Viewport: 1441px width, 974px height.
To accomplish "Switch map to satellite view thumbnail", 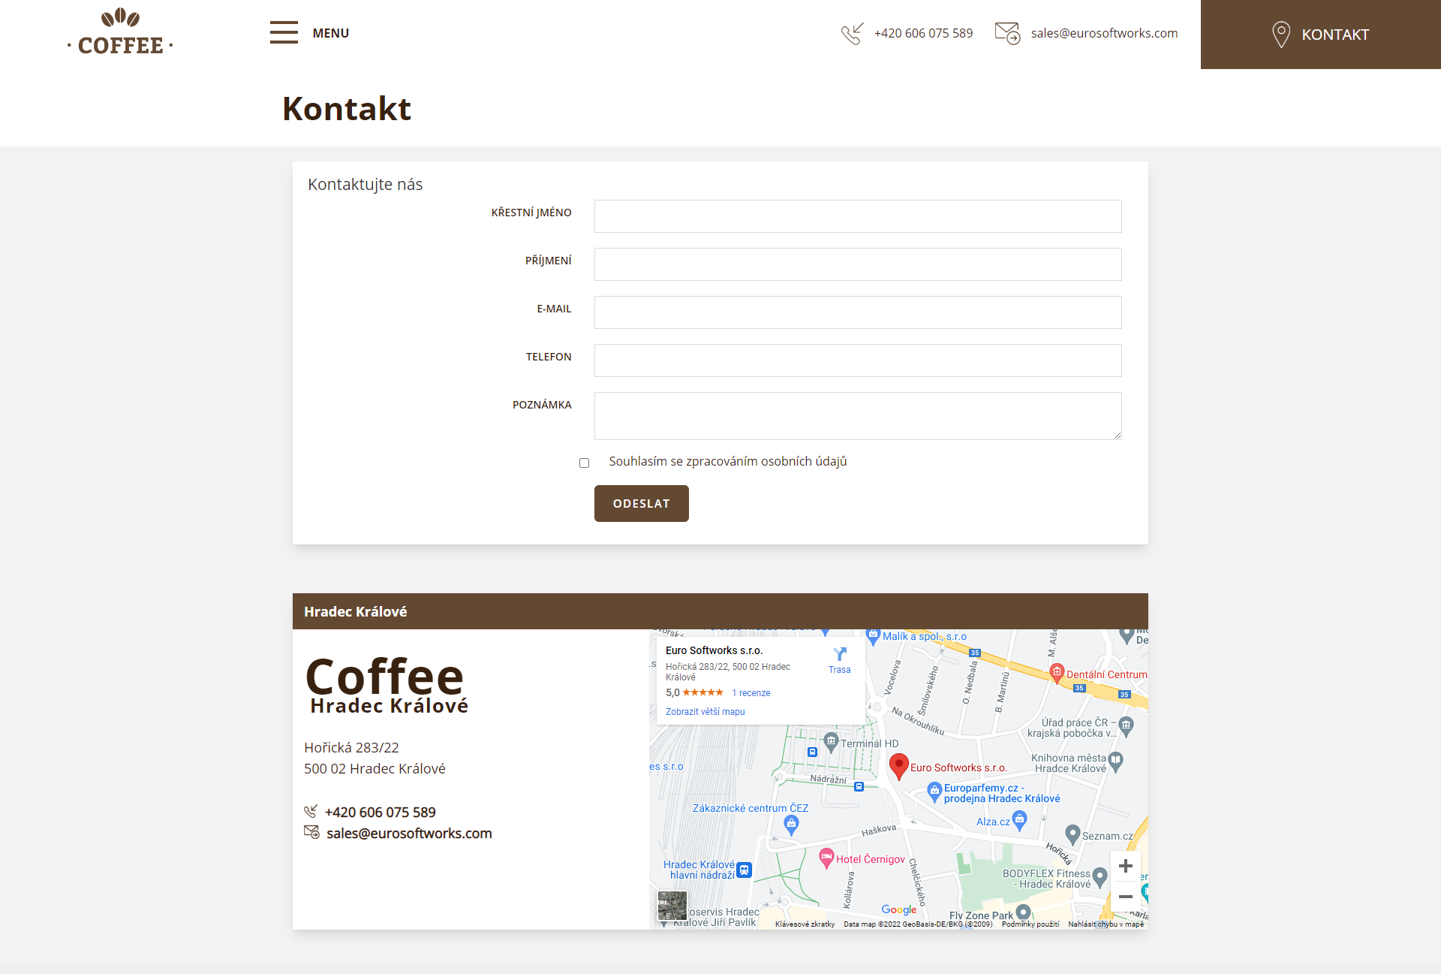I will (x=672, y=906).
